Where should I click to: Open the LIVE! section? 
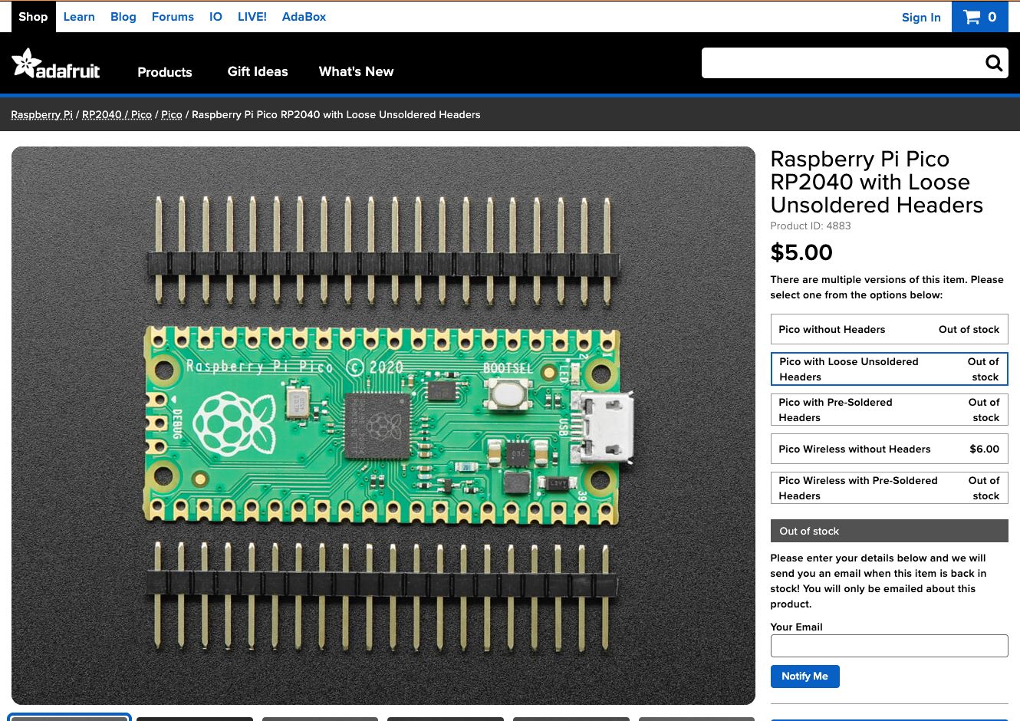tap(252, 17)
